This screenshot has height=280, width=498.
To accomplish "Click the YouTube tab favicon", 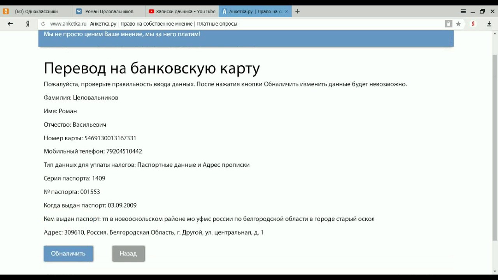I will (x=151, y=11).
